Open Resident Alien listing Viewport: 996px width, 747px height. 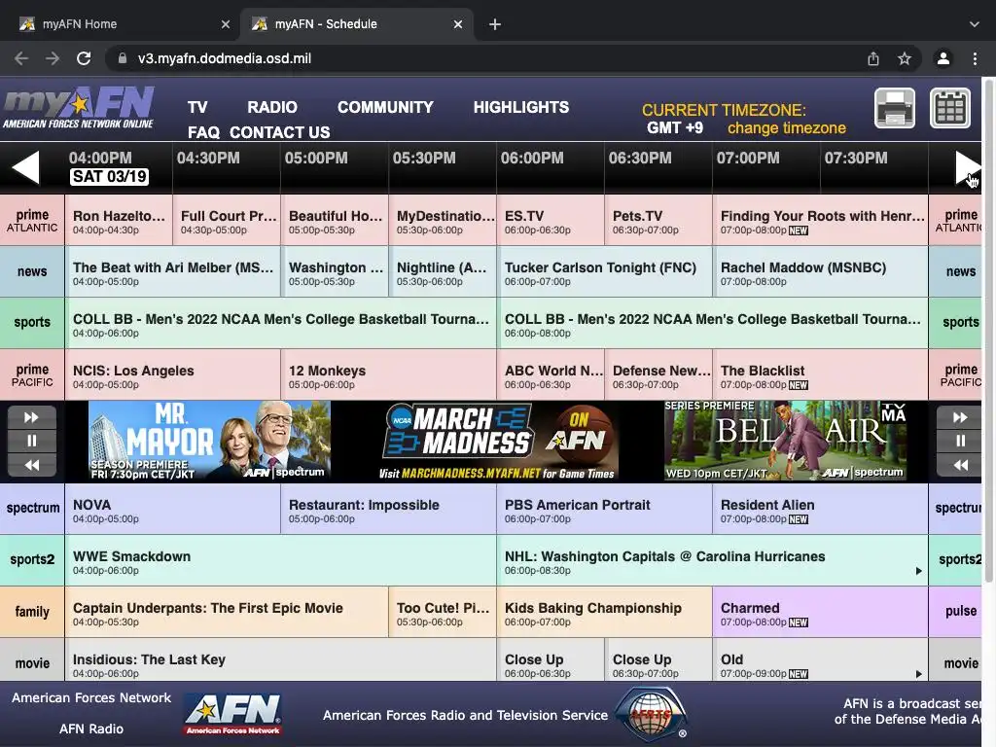click(x=820, y=509)
